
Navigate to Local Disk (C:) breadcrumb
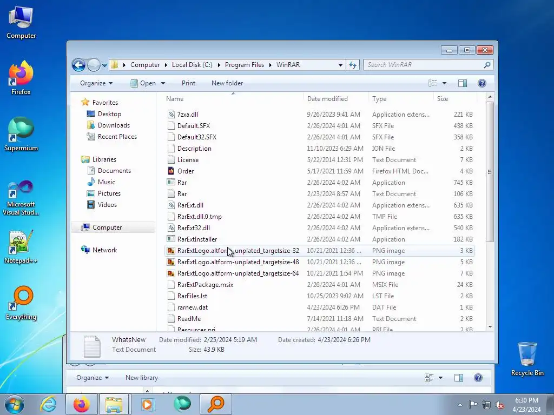192,65
